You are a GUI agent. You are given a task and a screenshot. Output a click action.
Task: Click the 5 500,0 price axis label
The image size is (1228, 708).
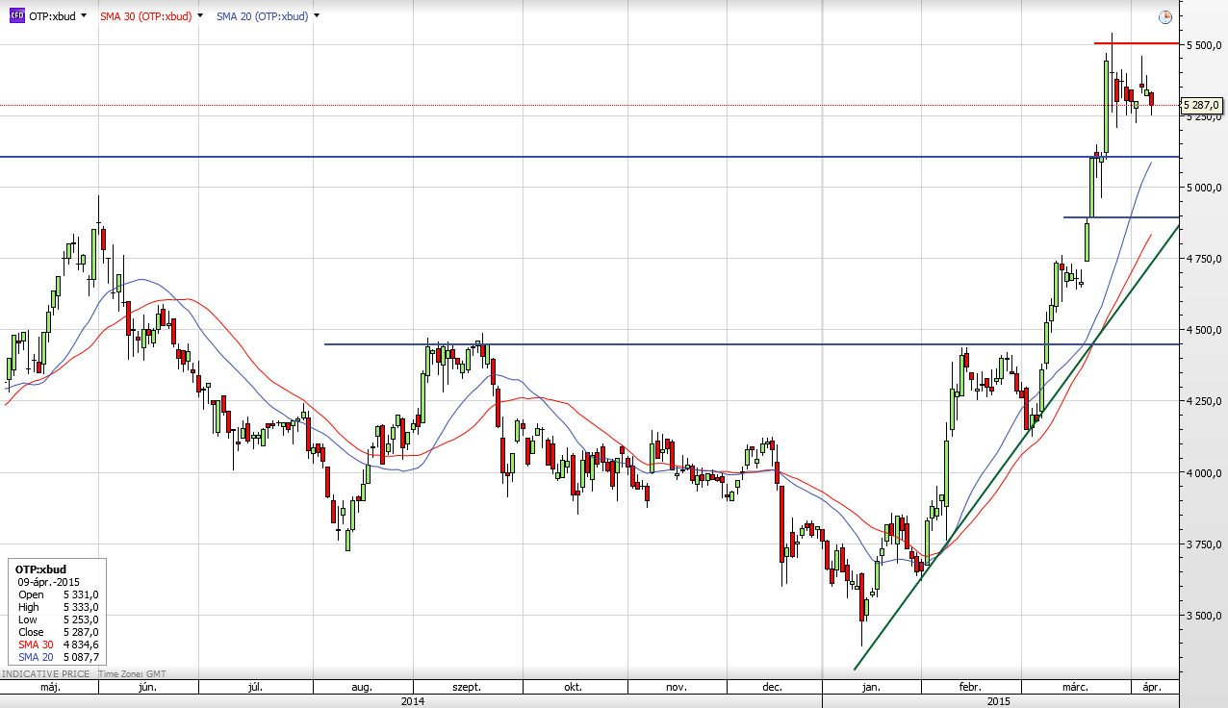click(1203, 45)
